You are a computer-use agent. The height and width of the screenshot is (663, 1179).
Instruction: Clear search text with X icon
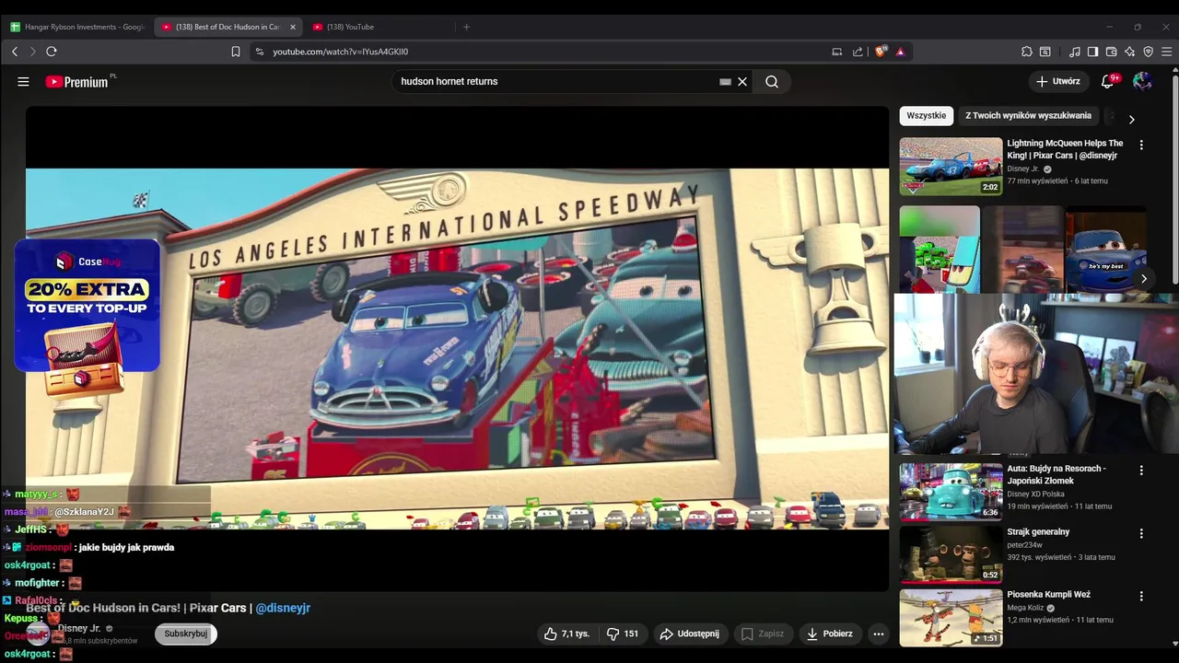(x=742, y=82)
